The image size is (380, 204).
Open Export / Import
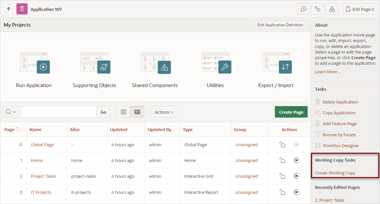(276, 67)
